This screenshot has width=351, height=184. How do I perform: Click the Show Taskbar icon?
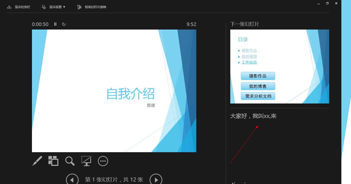(x=9, y=7)
